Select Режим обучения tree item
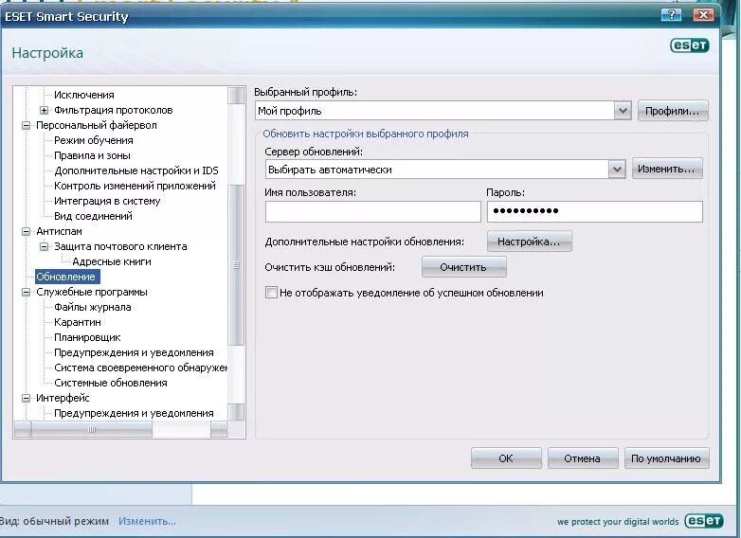Viewport: 741px width, 538px height. [x=94, y=140]
